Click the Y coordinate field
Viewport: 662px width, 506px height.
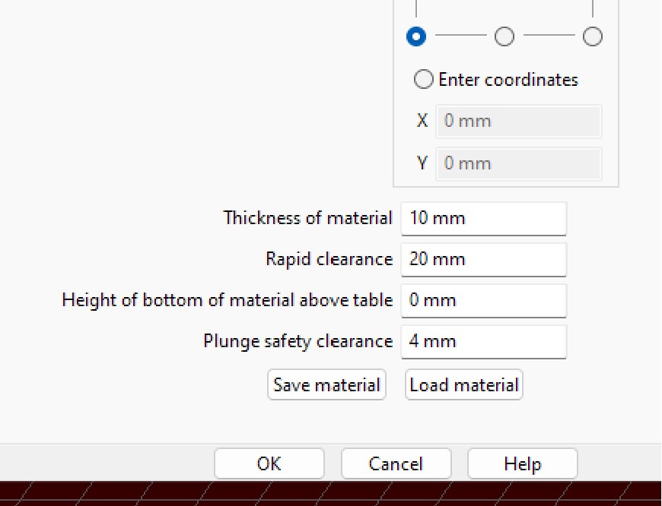pos(519,163)
